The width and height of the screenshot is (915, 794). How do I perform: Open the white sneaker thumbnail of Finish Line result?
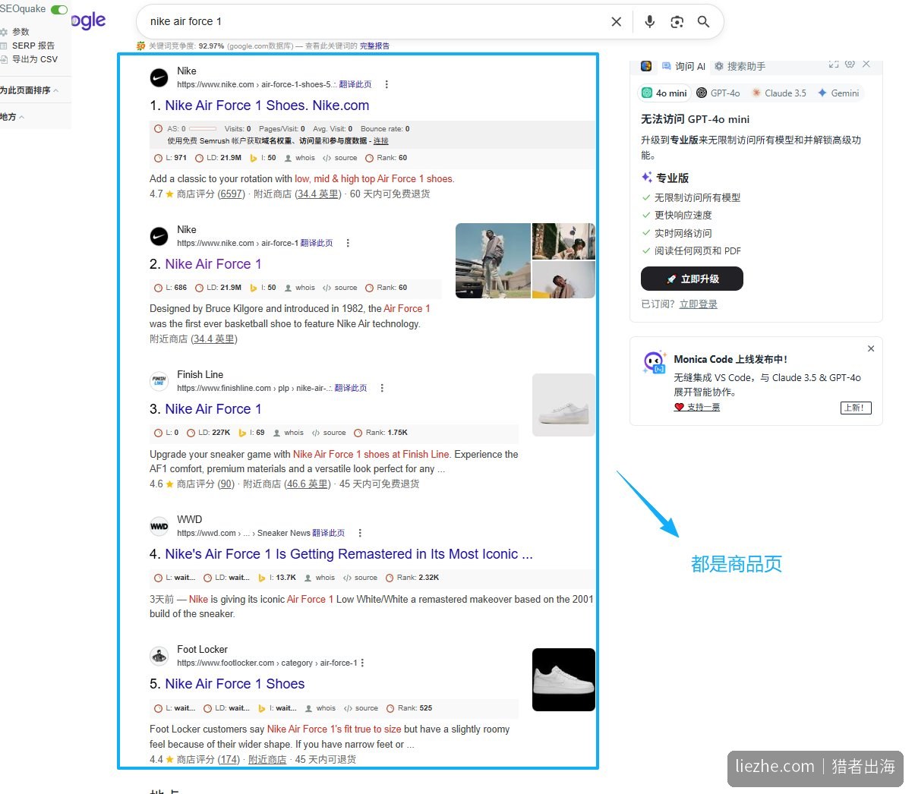[563, 405]
